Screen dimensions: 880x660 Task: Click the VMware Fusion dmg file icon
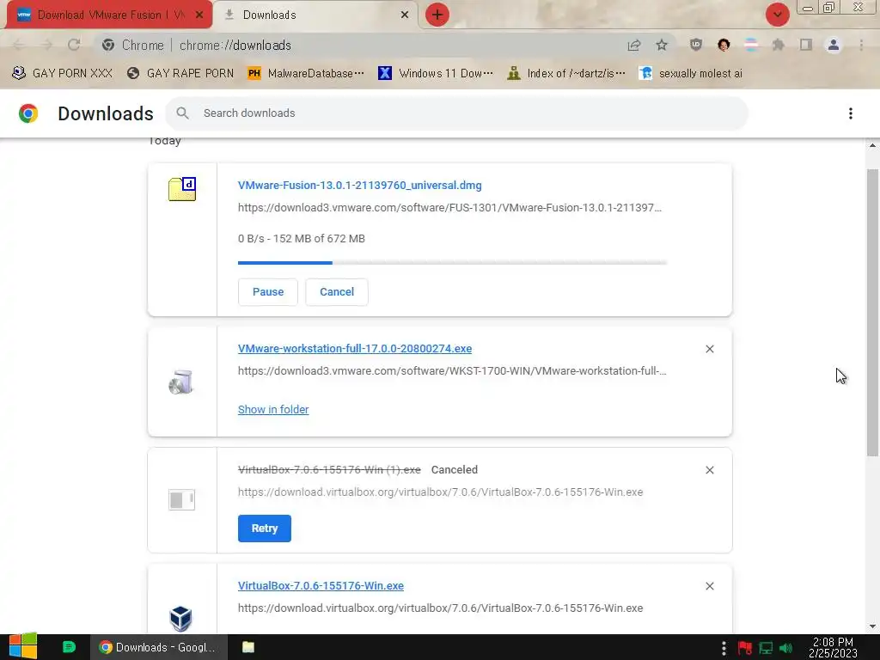click(x=182, y=189)
